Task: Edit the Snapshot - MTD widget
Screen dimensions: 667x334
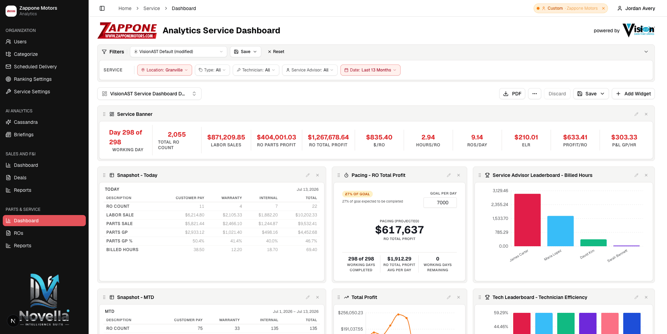Action: point(308,297)
